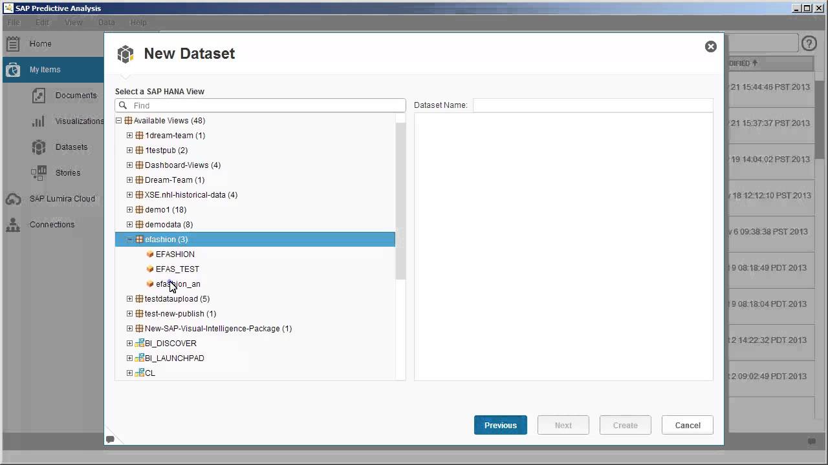Select the Dream-Team (1) tree row
828x465 pixels.
(255, 180)
